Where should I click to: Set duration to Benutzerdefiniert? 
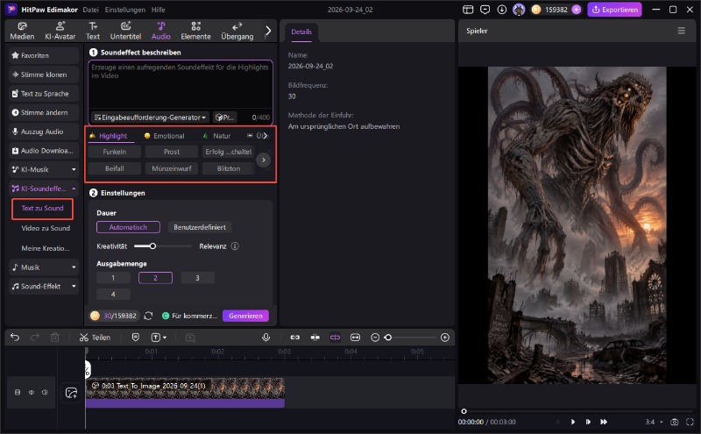(x=200, y=227)
